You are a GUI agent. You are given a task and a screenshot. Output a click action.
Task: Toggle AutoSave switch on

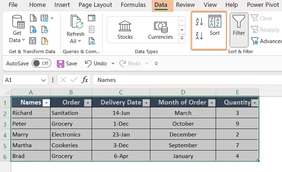tap(41, 63)
